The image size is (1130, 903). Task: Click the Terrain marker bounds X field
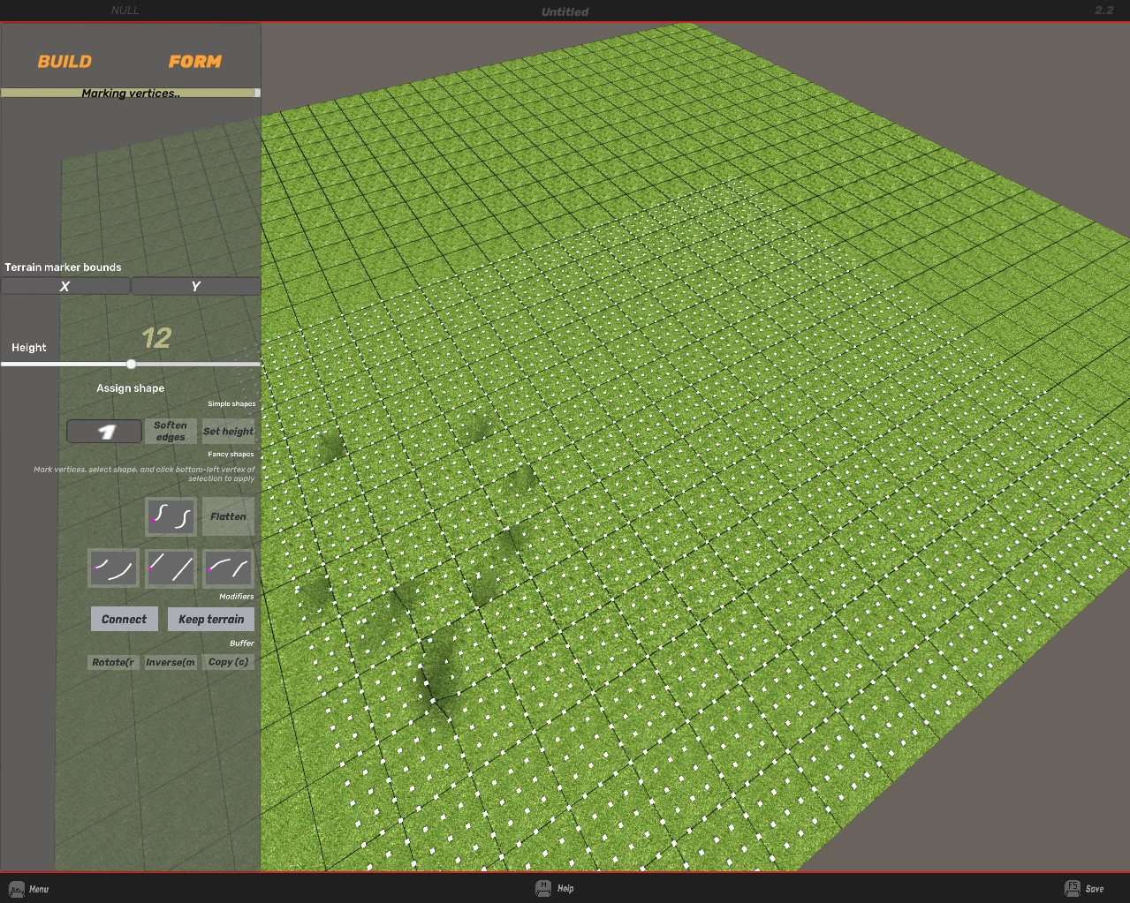(x=65, y=286)
